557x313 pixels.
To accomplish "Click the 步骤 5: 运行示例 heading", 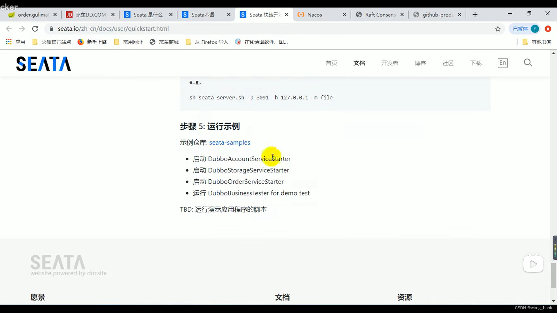I will click(210, 126).
